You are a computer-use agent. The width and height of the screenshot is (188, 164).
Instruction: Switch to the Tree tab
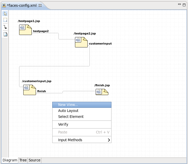point(23,160)
